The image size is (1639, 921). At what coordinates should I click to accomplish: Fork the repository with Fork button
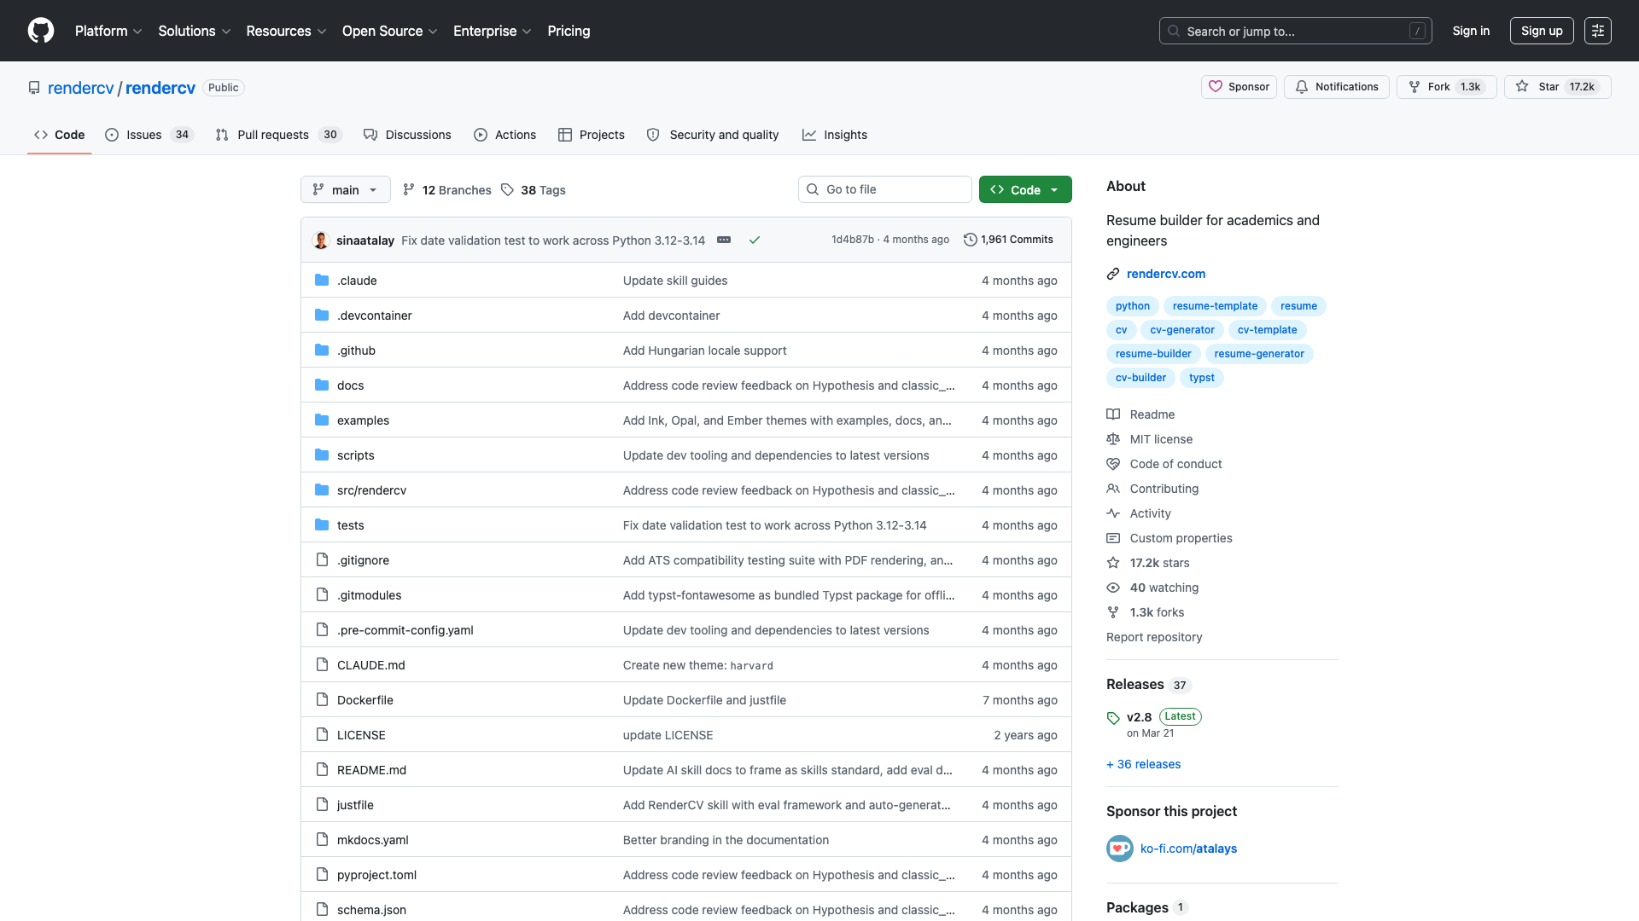coord(1446,87)
